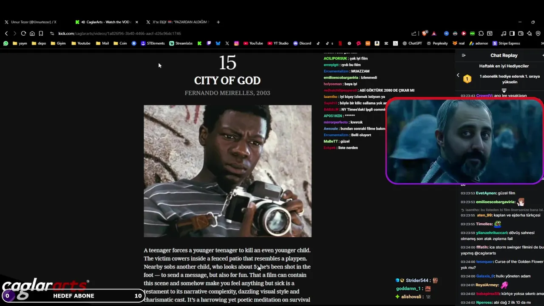The height and width of the screenshot is (306, 544).
Task: Click the CITY OF GOD heading
Action: click(x=227, y=80)
